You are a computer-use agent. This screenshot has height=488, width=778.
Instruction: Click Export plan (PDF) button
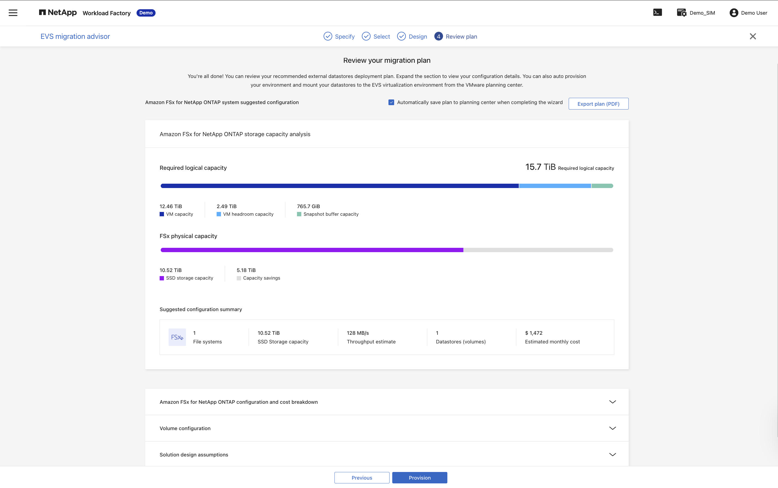598,104
